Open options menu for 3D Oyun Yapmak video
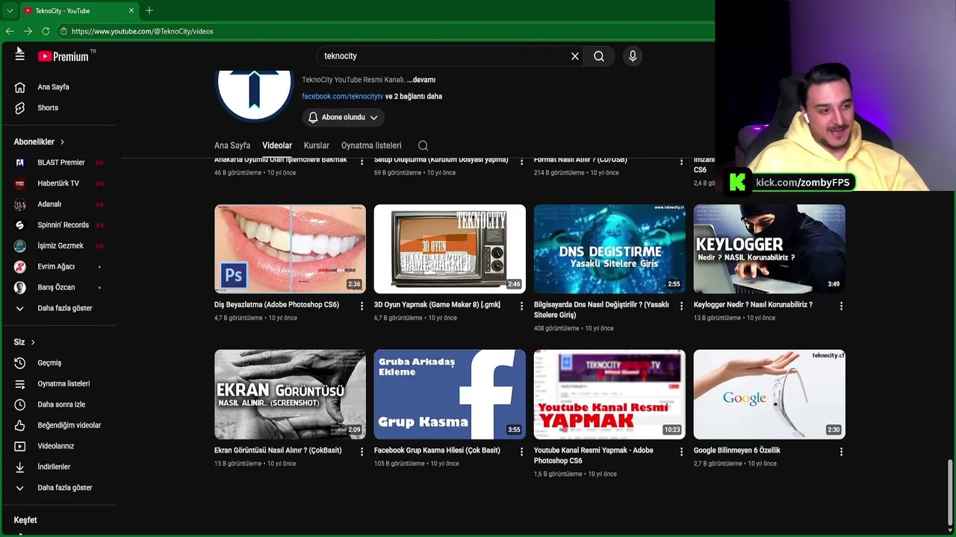Screen dimensions: 956x537 click(522, 306)
